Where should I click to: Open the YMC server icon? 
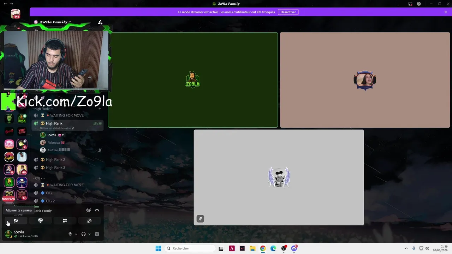click(x=22, y=132)
